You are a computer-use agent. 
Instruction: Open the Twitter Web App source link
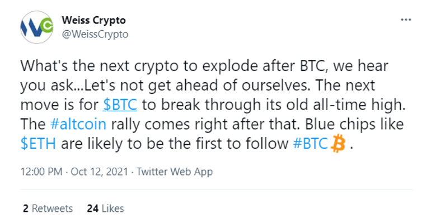click(175, 172)
